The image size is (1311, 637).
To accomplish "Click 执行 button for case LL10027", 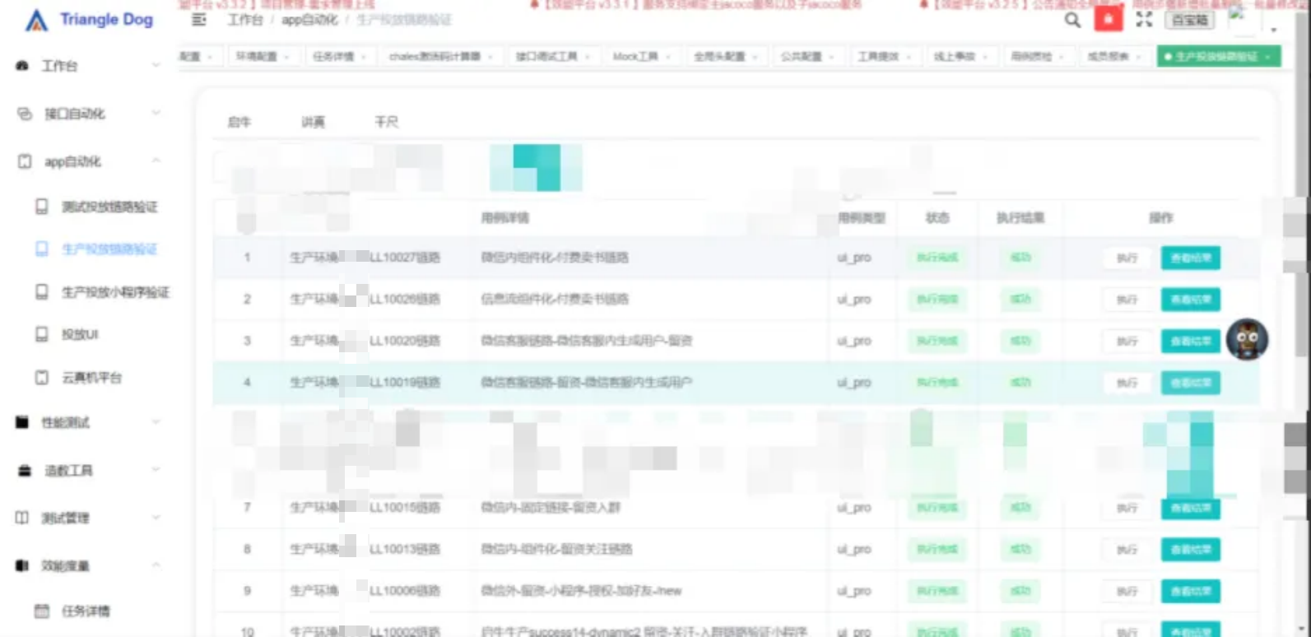I will pyautogui.click(x=1127, y=258).
